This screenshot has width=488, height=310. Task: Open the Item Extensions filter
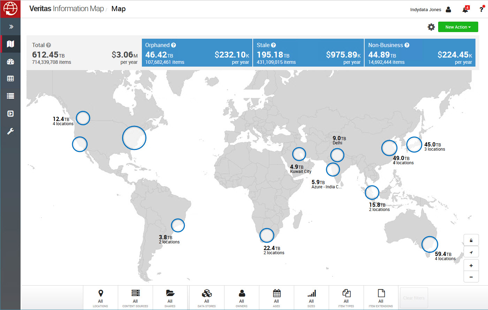coord(381,298)
